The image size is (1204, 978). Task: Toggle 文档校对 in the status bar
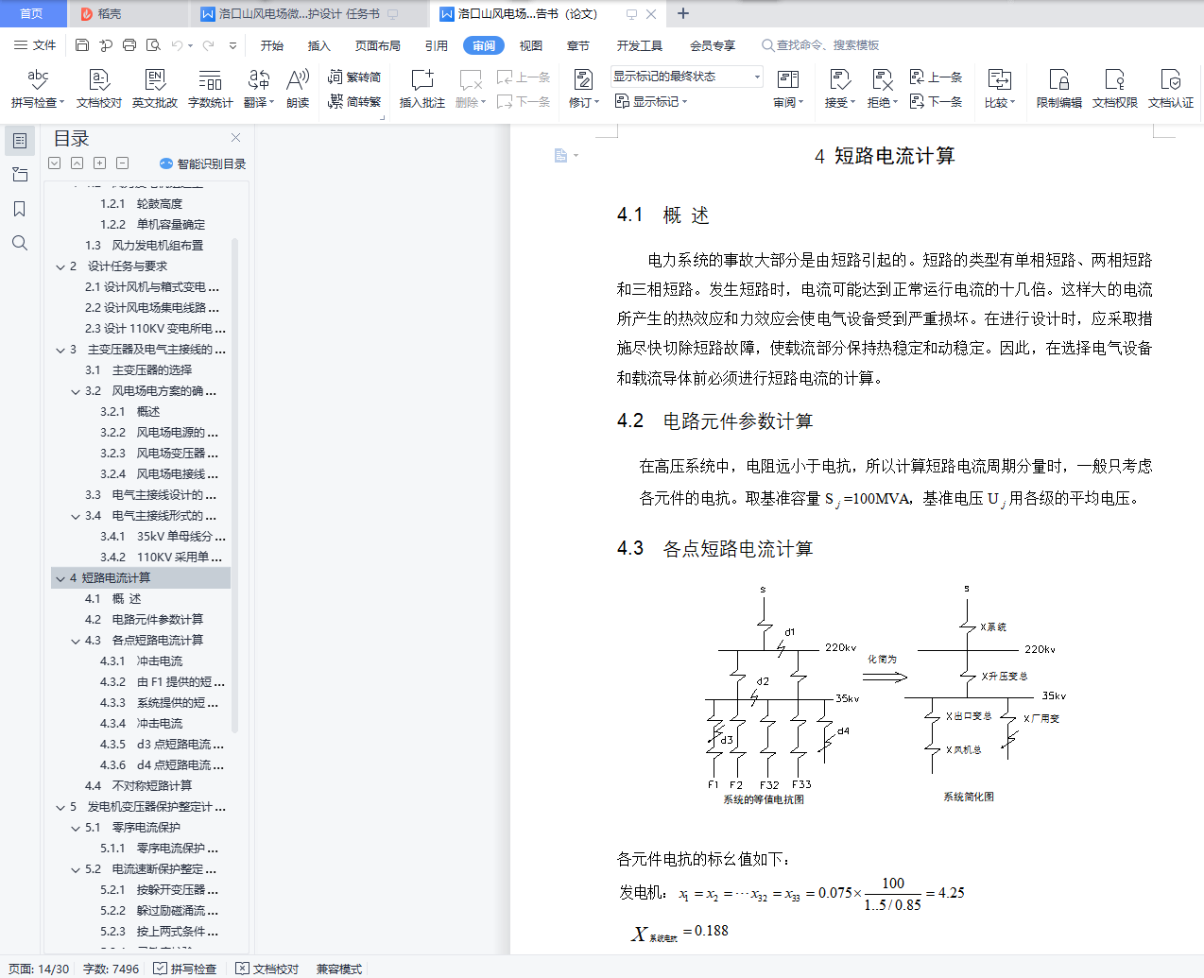(267, 969)
